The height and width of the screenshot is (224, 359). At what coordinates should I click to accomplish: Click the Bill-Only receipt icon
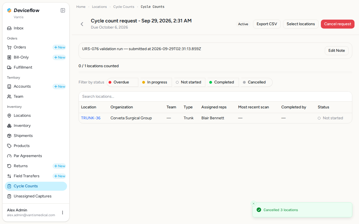pos(9,57)
